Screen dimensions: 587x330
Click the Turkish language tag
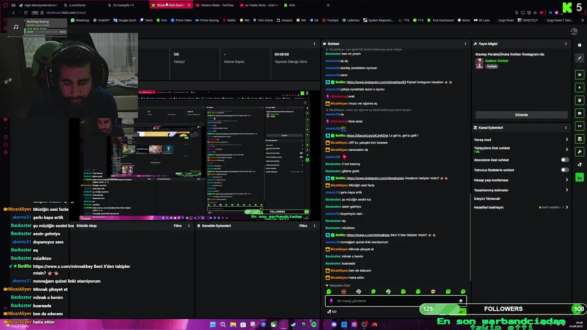tap(492, 66)
